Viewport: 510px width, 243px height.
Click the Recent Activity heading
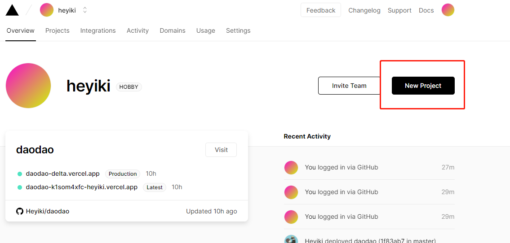307,136
